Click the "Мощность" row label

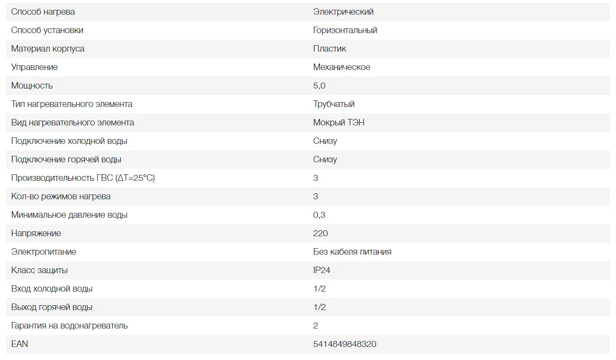point(32,86)
